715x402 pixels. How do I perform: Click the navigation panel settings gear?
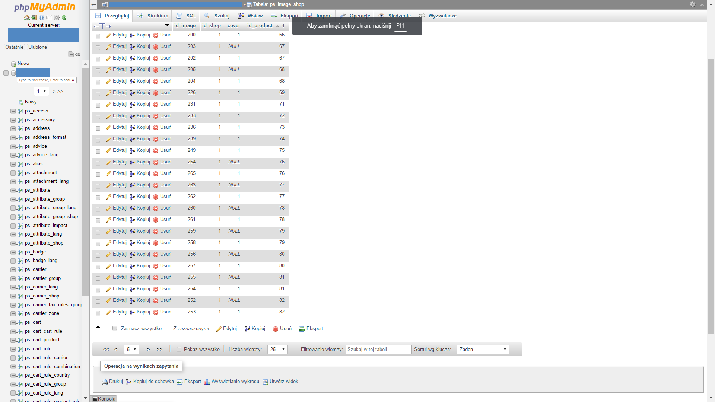[x=57, y=17]
